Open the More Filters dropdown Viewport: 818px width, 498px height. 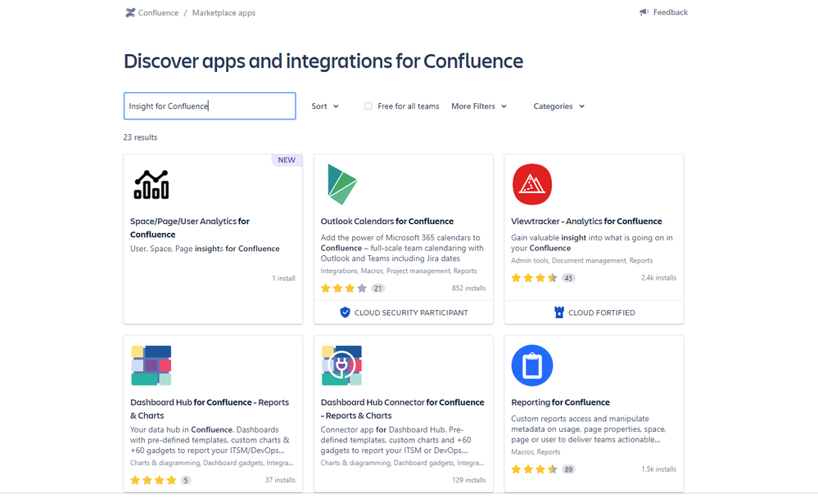point(479,106)
